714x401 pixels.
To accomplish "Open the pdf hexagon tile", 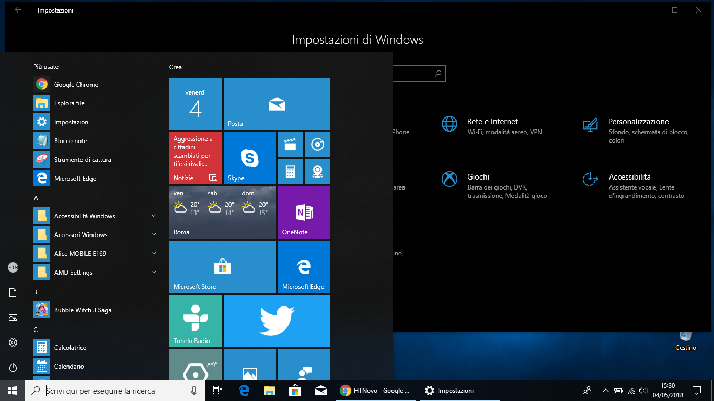I will click(x=195, y=364).
